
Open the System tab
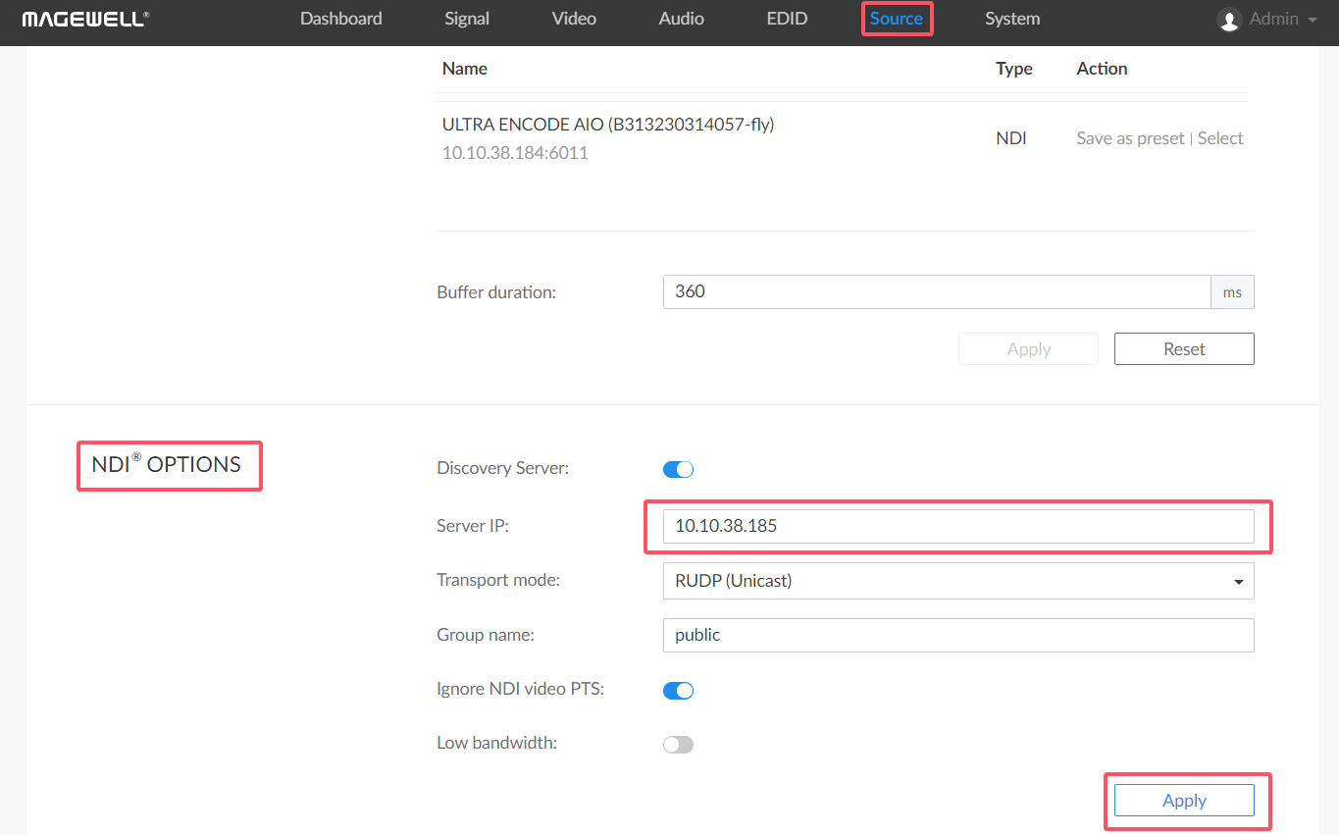[1012, 19]
